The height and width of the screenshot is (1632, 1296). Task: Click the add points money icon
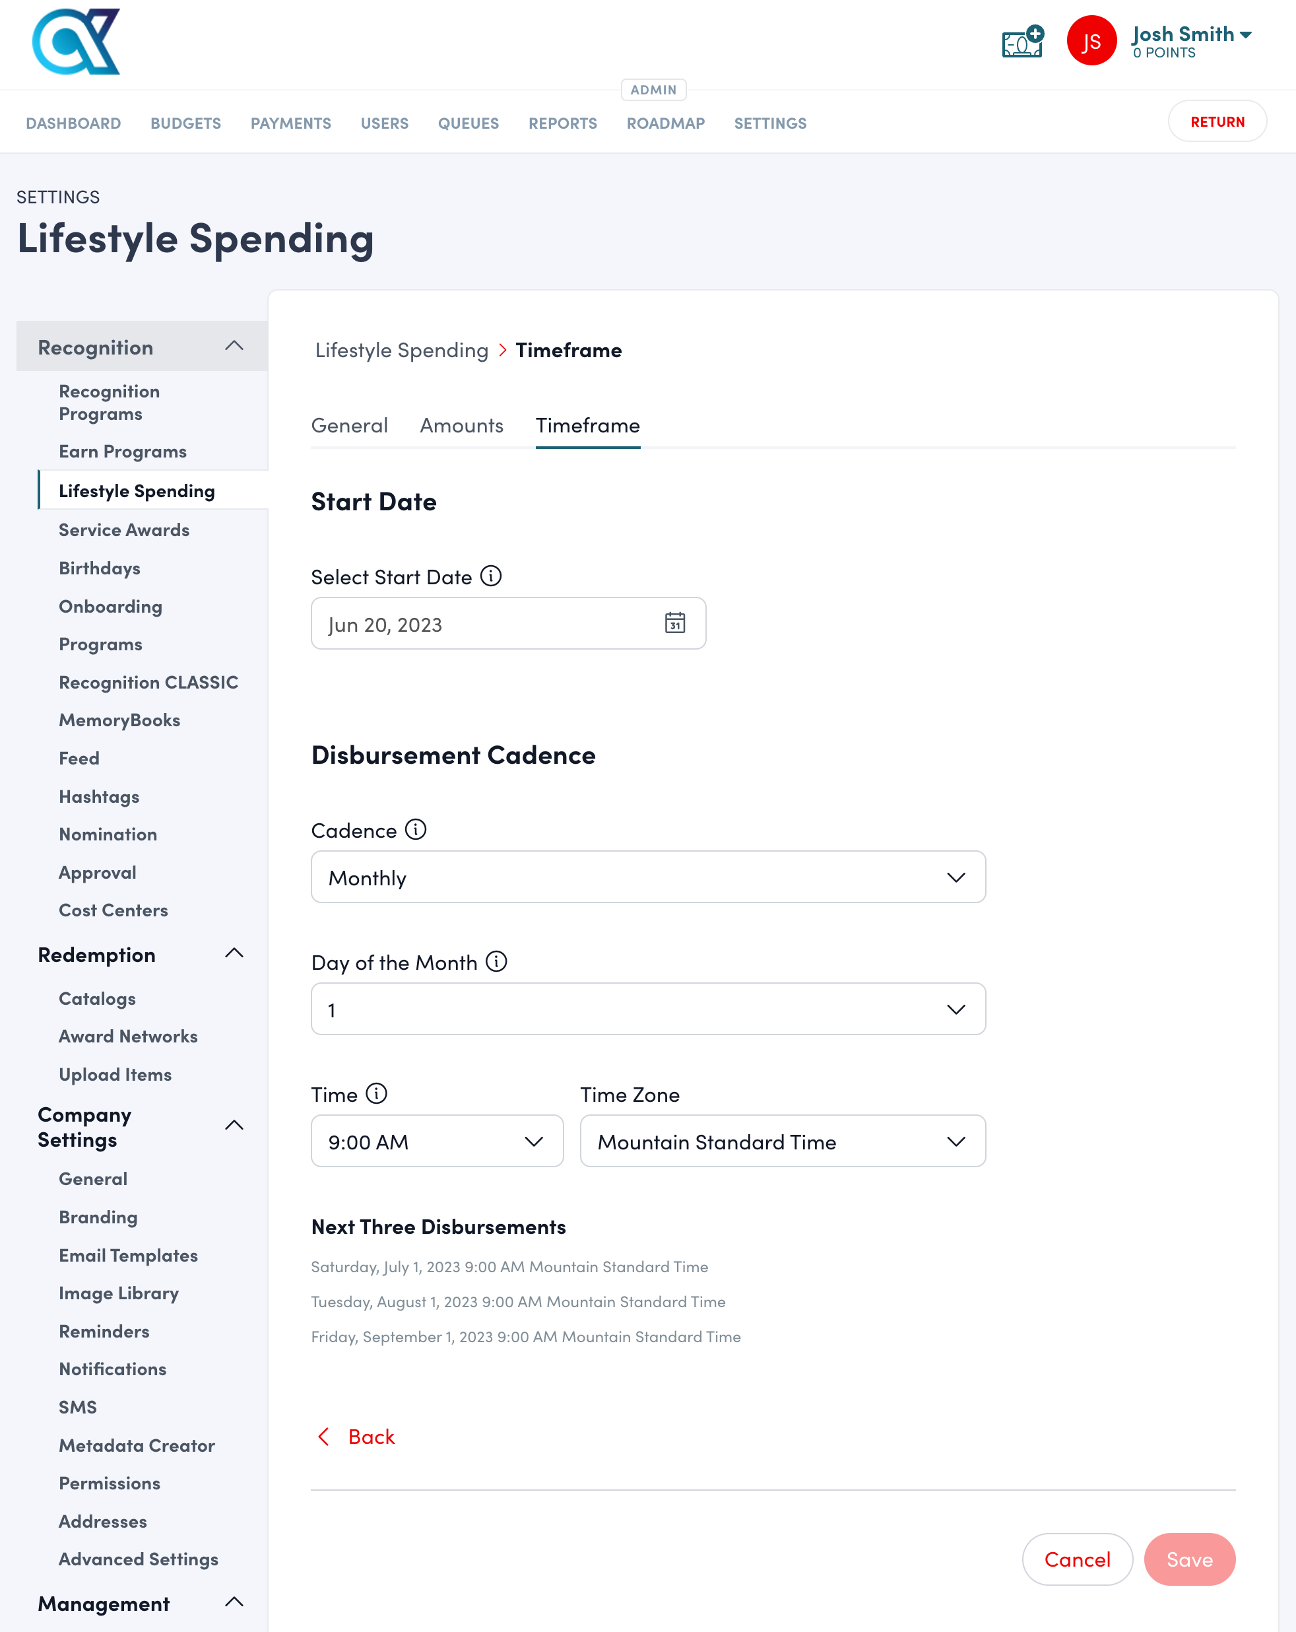pos(1022,42)
